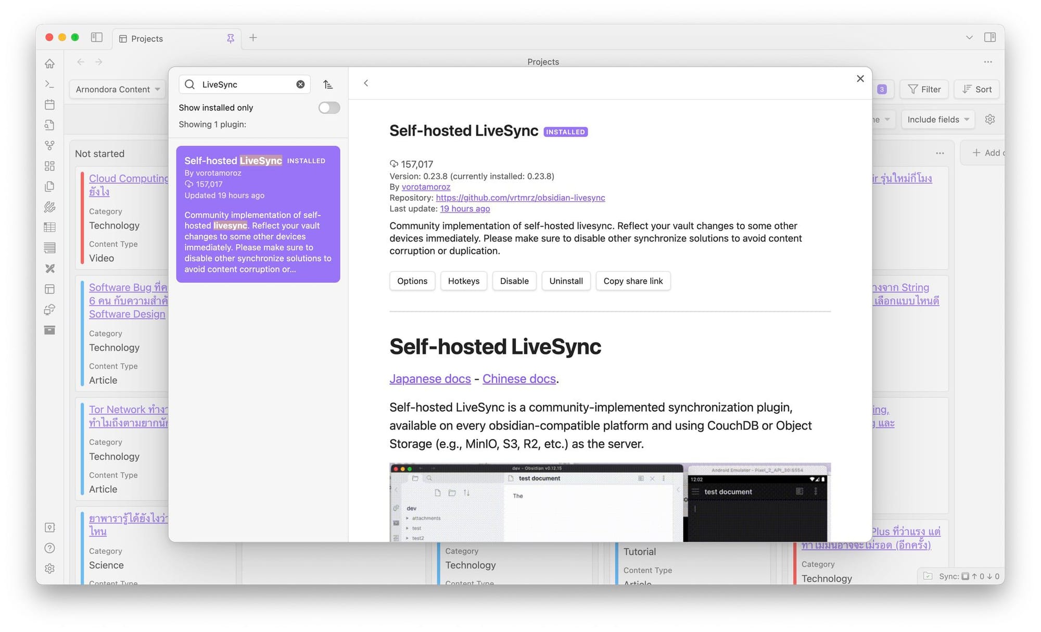Click the four-squares dashboard ribbon icon
The height and width of the screenshot is (632, 1041).
[49, 166]
